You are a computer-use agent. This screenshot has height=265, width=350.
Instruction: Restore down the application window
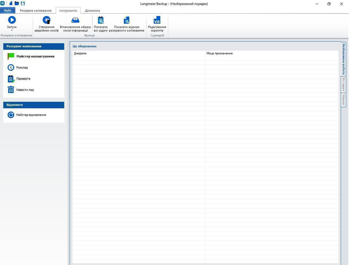[x=329, y=4]
